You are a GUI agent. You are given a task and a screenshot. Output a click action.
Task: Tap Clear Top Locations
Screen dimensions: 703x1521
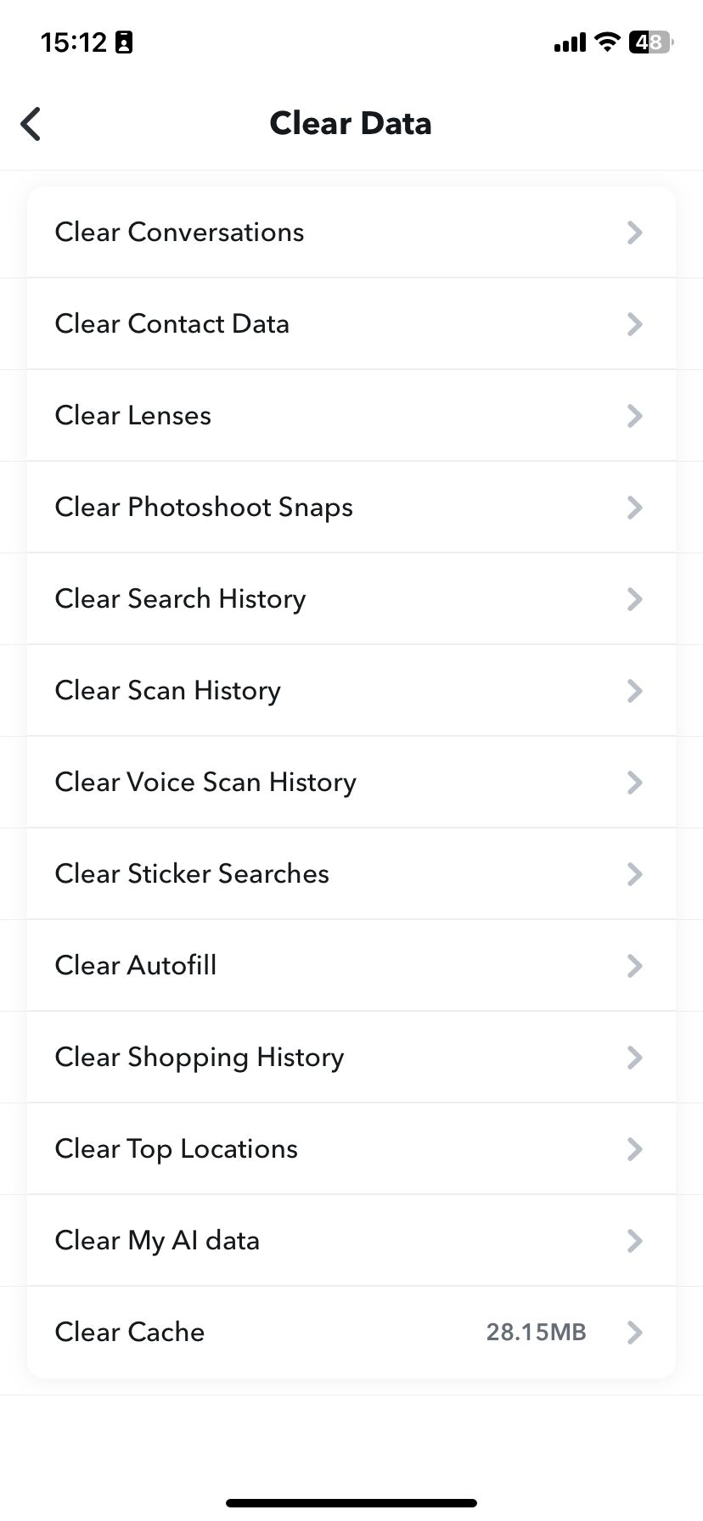(x=177, y=1149)
